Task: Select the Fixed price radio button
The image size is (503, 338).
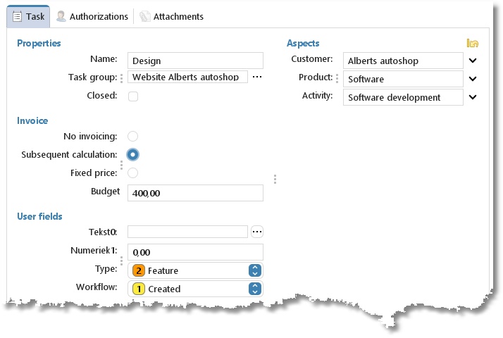Action: click(x=133, y=173)
